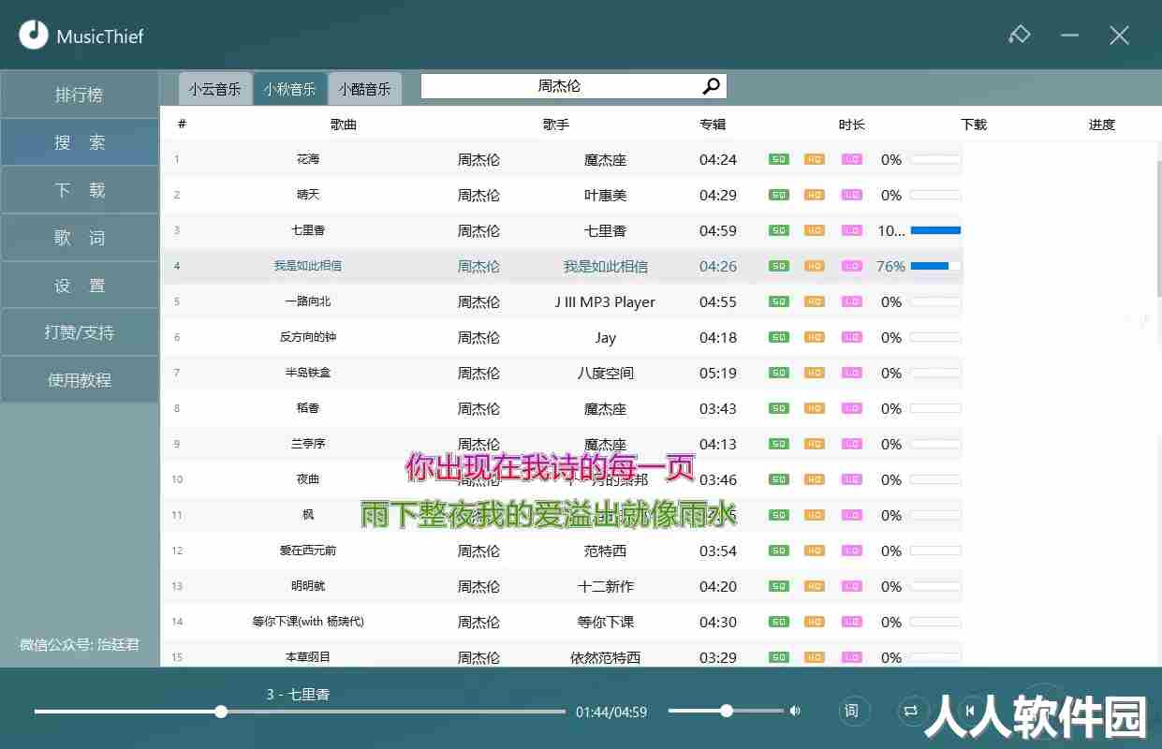
Task: Open the 歌词 lyrics page
Action: [80, 238]
